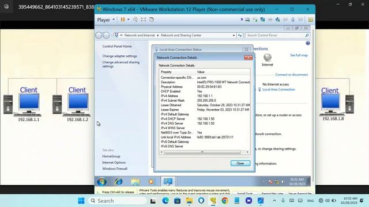Screen dimensions: 369x207
Task: Open Action Center flag in Windows 7 tray
Action: 270,182
